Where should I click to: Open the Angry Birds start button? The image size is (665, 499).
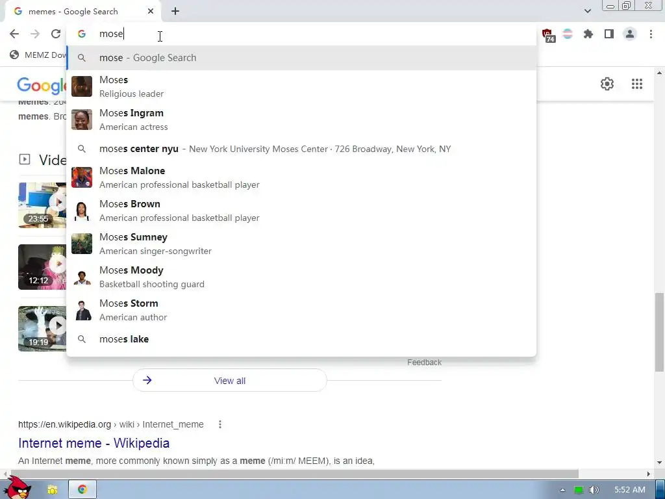click(17, 488)
